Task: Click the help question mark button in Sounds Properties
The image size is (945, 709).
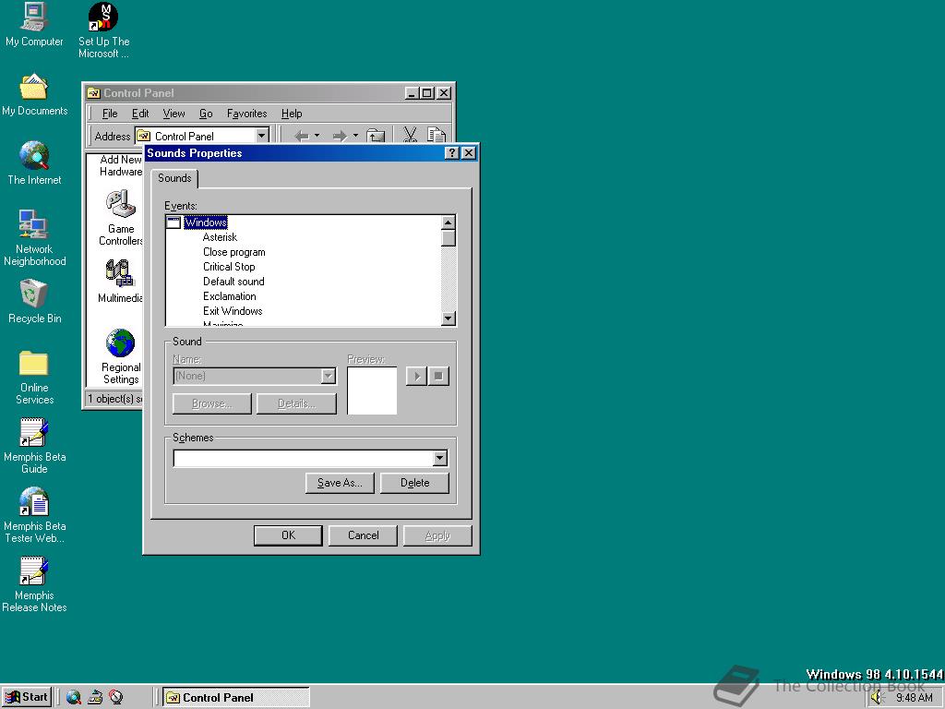Action: (x=451, y=153)
